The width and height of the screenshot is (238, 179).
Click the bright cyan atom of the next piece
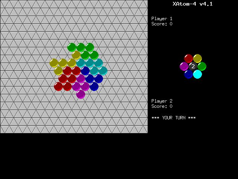point(197,74)
